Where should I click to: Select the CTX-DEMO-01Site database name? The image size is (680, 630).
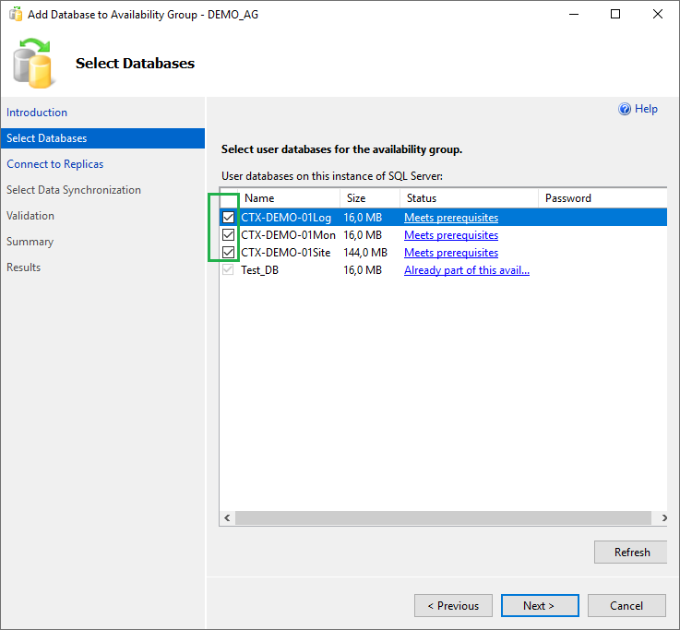(x=286, y=253)
